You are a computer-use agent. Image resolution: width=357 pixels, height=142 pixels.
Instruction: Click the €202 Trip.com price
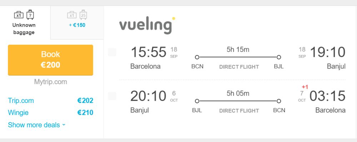(x=85, y=100)
